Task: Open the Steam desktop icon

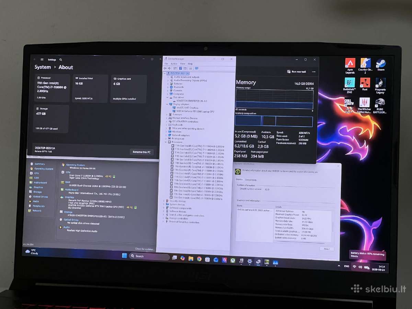Action: tap(380, 65)
